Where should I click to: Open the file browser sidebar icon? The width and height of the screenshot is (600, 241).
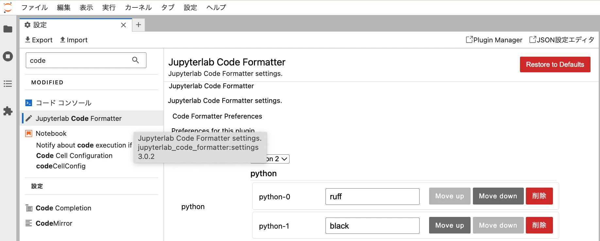[x=8, y=29]
